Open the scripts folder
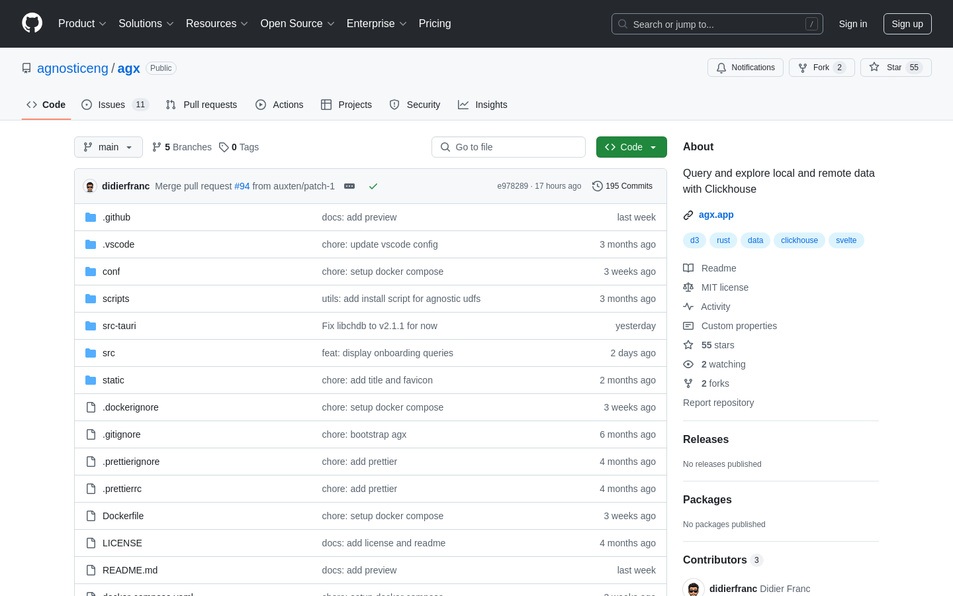The height and width of the screenshot is (596, 953). coord(116,299)
